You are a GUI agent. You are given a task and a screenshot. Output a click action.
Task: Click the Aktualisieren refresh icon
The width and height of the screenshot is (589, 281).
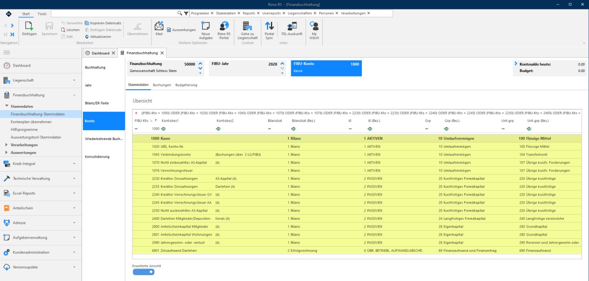click(87, 36)
